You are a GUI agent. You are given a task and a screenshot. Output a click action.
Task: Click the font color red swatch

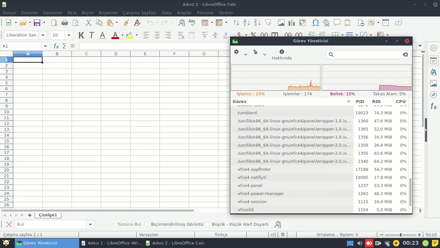pyautogui.click(x=115, y=35)
